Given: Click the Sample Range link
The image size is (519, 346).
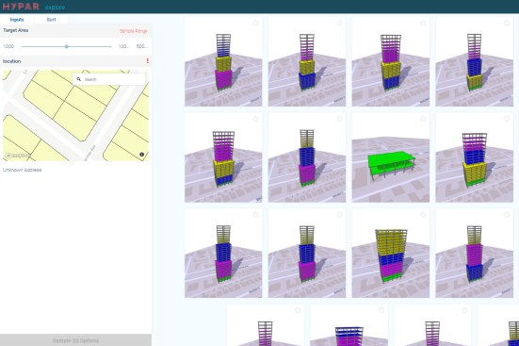Looking at the screenshot, I should point(133,31).
